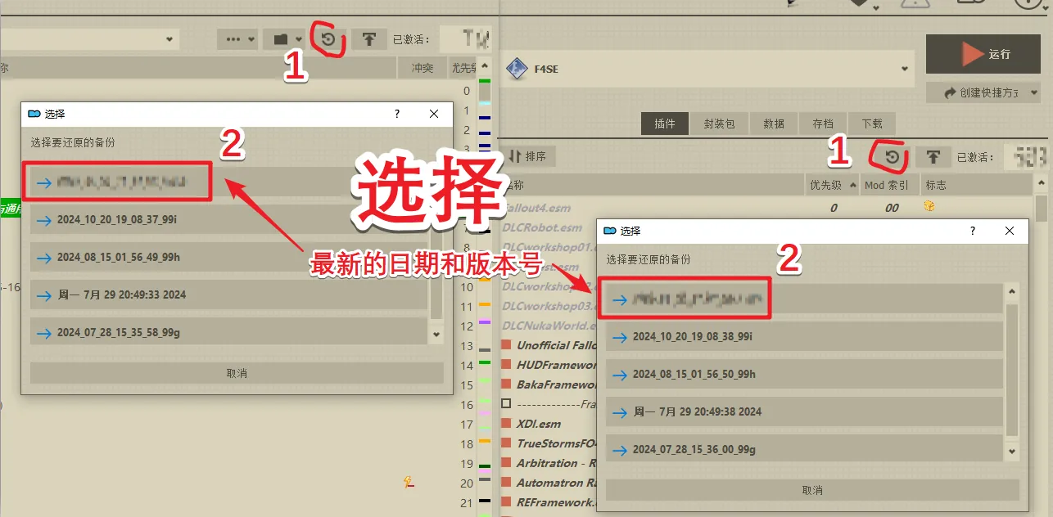Viewport: 1053px width, 517px height.
Task: Open the three-dots menu above the mod list
Action: click(239, 38)
